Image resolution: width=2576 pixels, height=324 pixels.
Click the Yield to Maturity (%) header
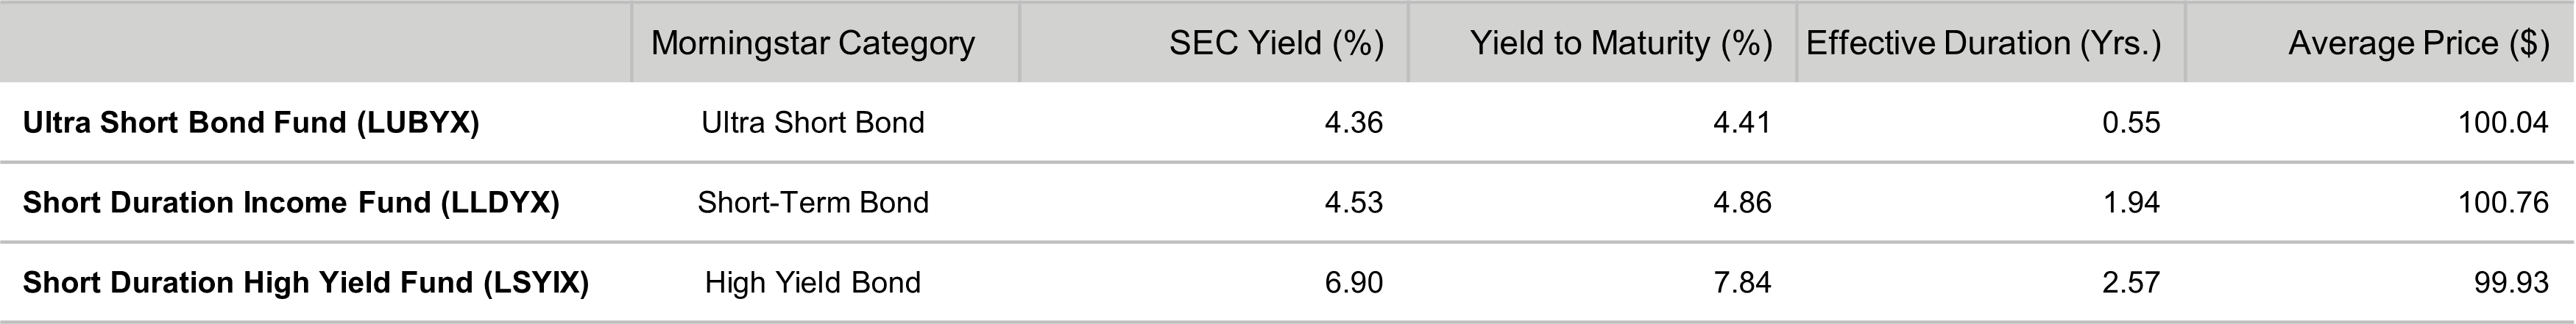(1620, 43)
